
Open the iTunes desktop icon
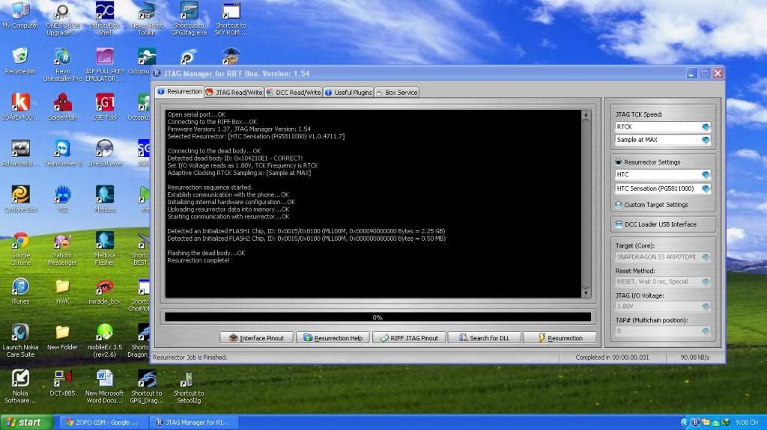point(20,291)
